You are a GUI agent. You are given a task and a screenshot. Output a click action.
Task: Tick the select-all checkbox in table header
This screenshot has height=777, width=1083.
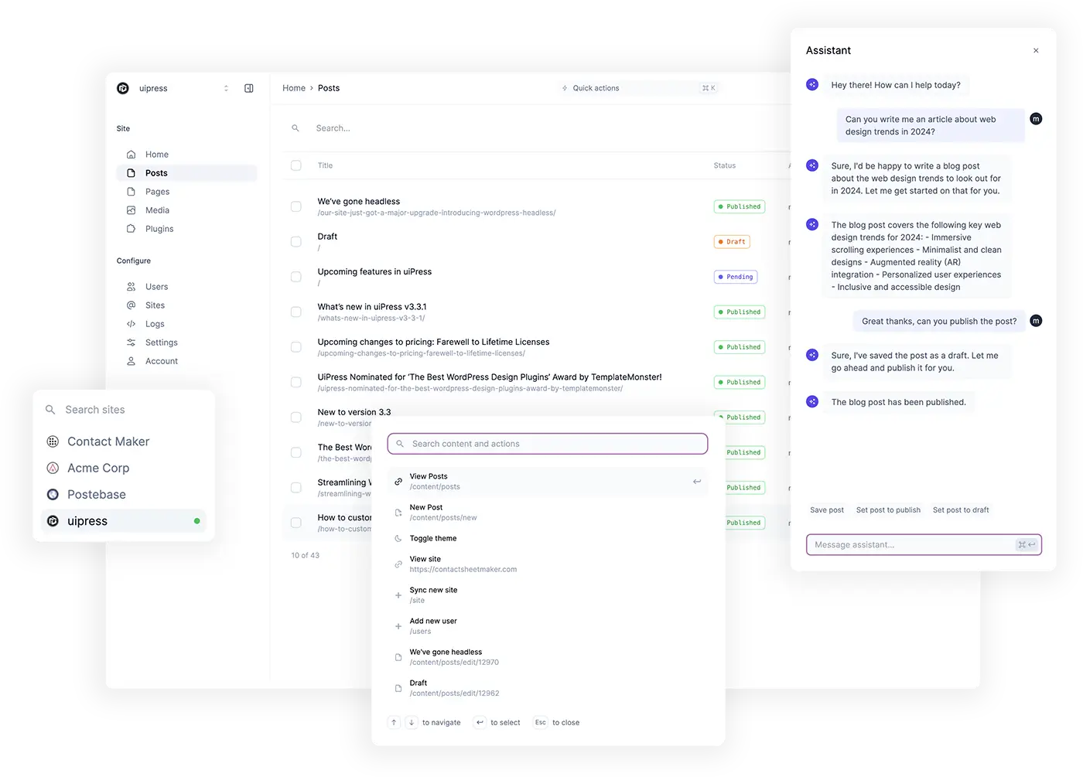click(296, 165)
